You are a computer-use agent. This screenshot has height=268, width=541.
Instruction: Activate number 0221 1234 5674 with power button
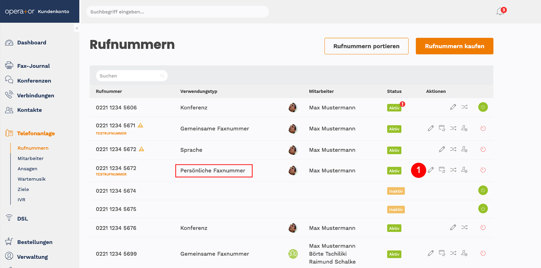tap(483, 190)
